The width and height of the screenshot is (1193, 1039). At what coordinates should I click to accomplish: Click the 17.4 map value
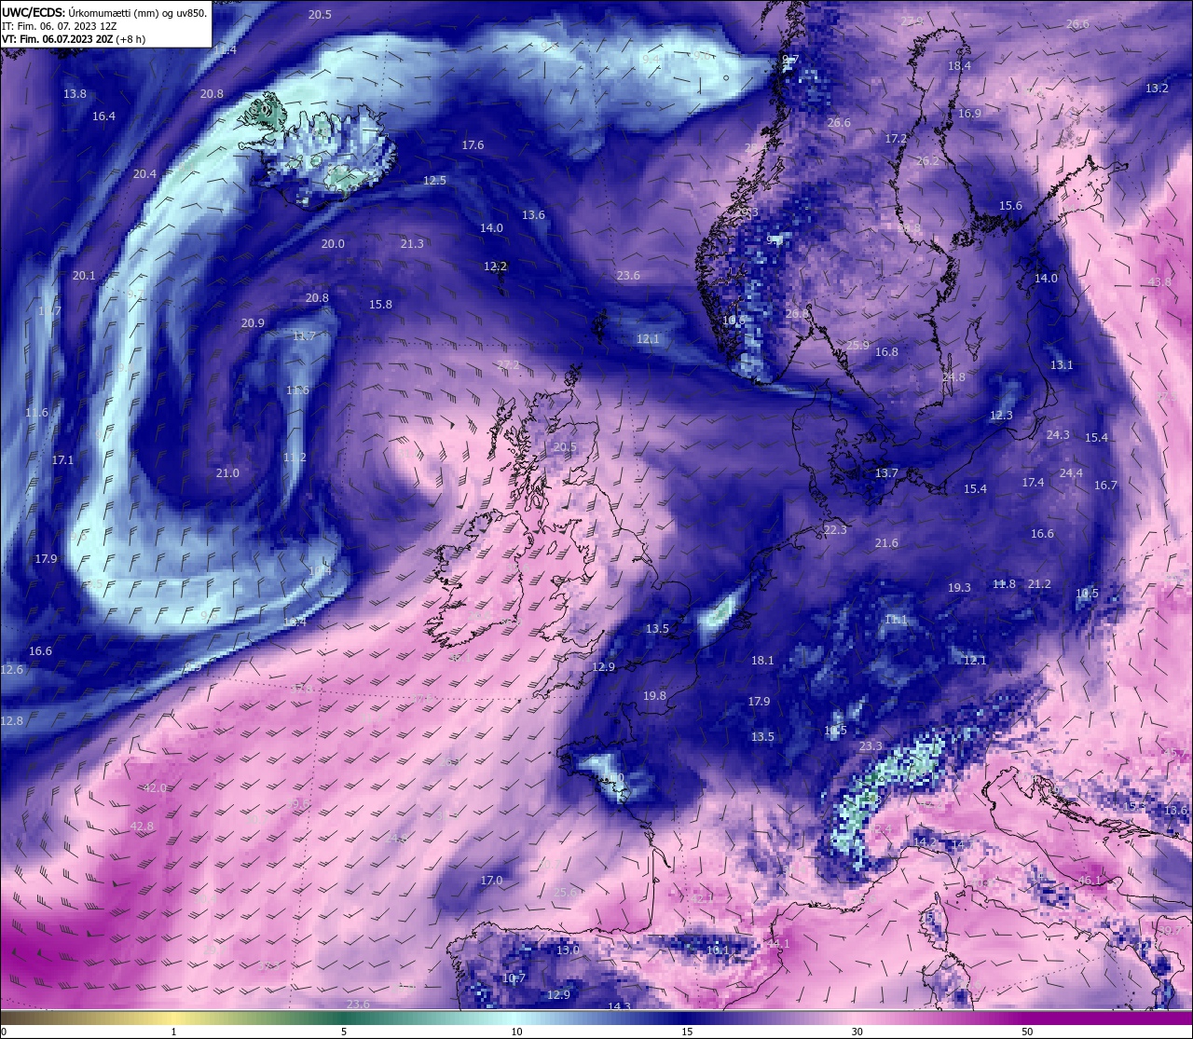[1033, 483]
